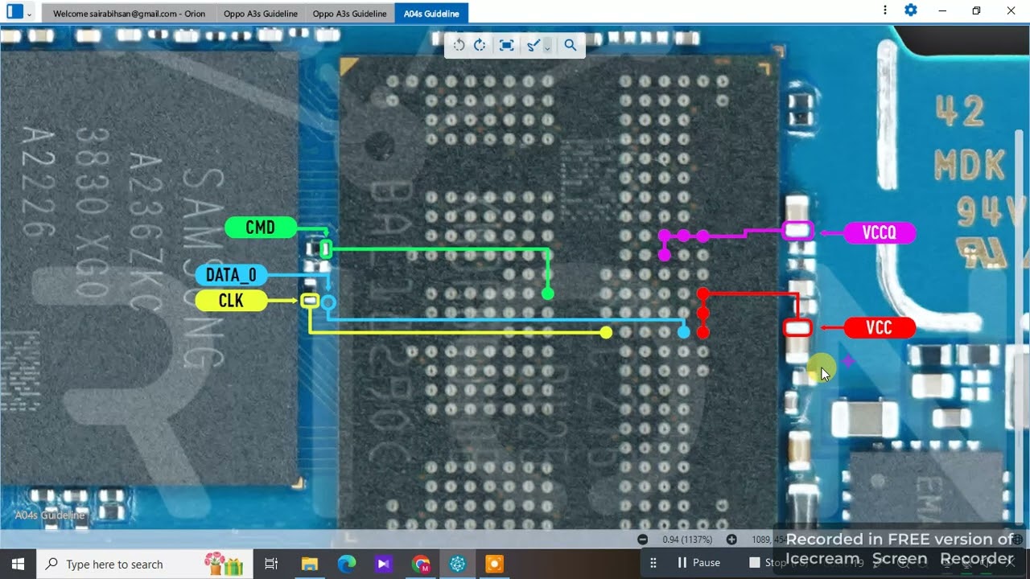Select the A04s Guideline tab

point(431,14)
